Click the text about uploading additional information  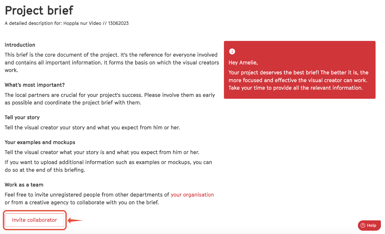point(108,166)
